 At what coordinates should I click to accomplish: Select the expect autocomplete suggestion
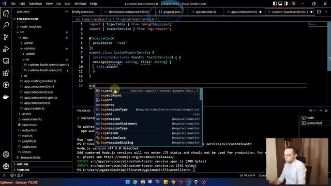click(x=147, y=91)
